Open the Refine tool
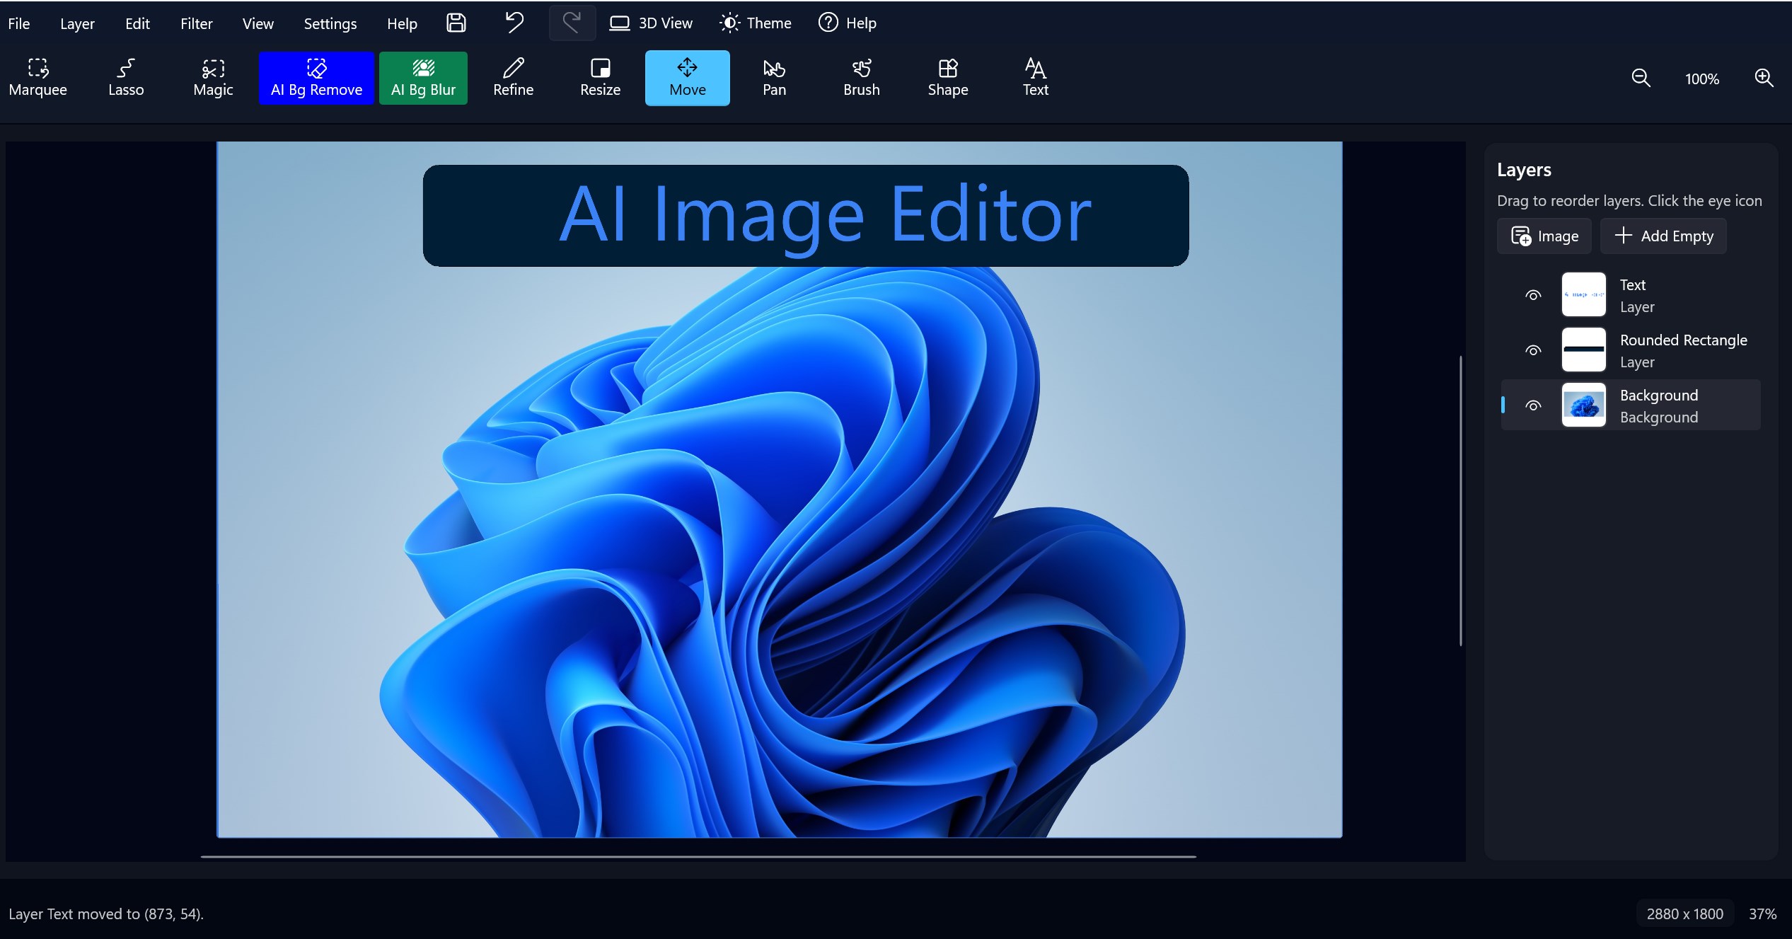Viewport: 1792px width, 939px height. (513, 78)
